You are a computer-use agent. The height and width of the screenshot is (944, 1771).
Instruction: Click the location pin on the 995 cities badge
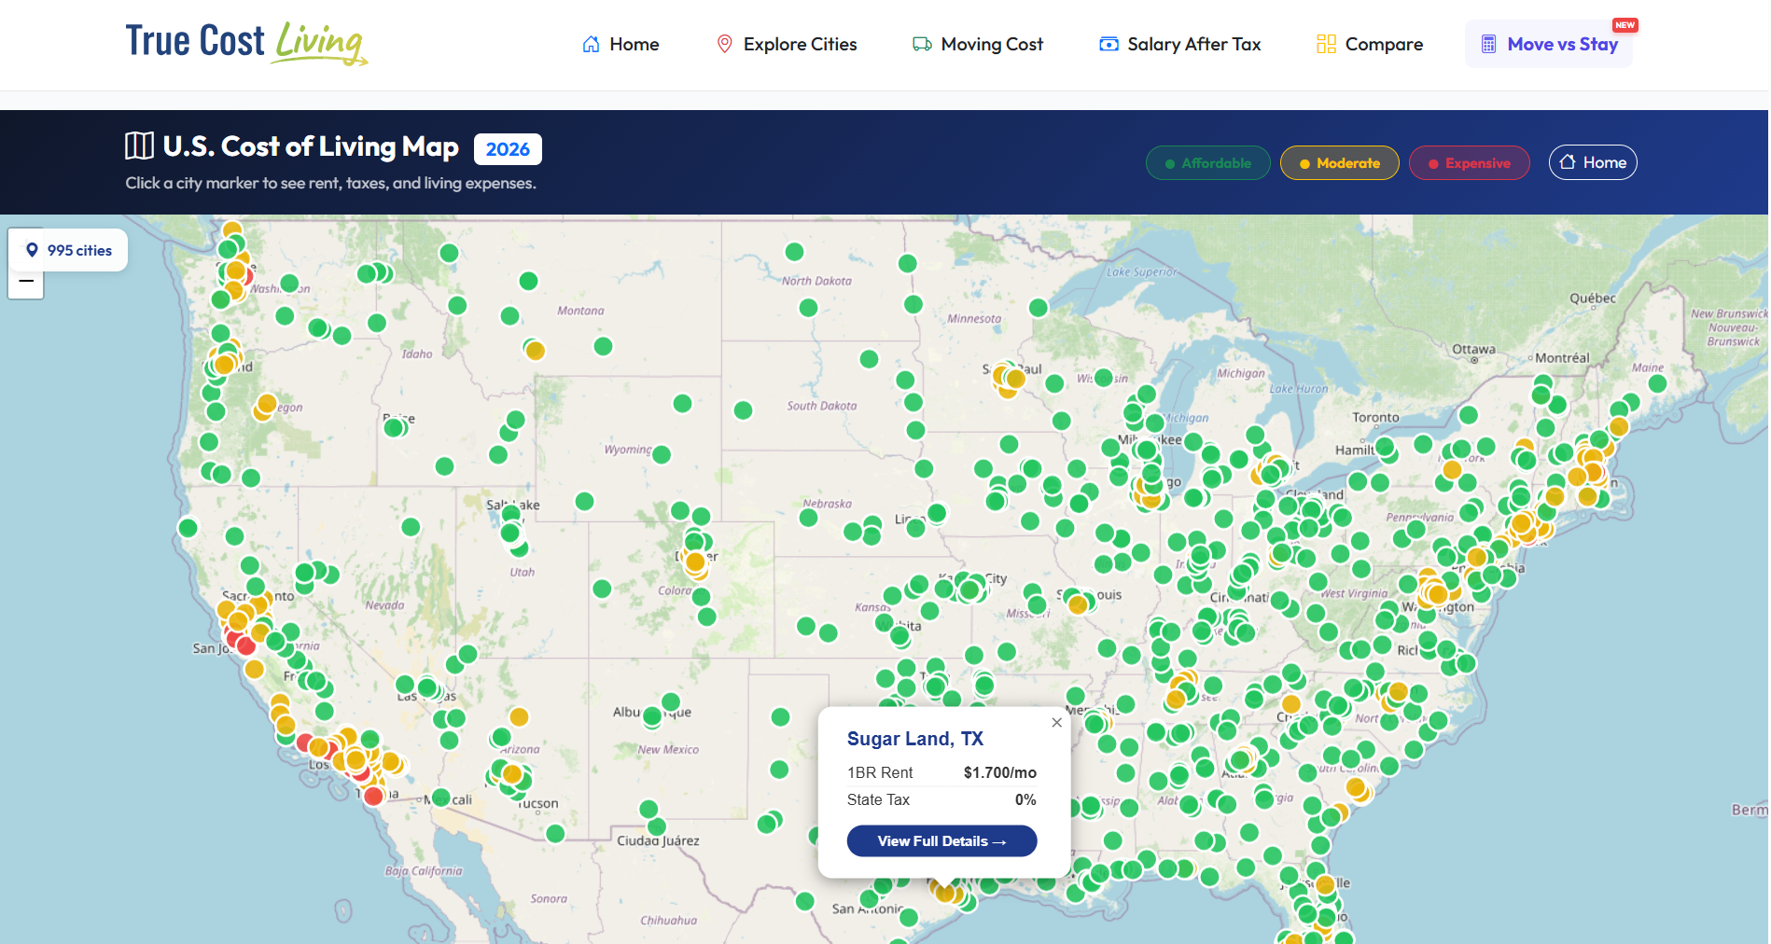[33, 249]
